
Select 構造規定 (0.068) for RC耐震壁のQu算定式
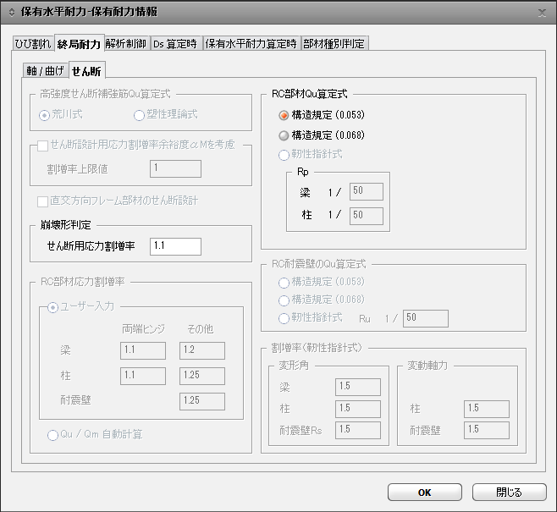(x=284, y=300)
